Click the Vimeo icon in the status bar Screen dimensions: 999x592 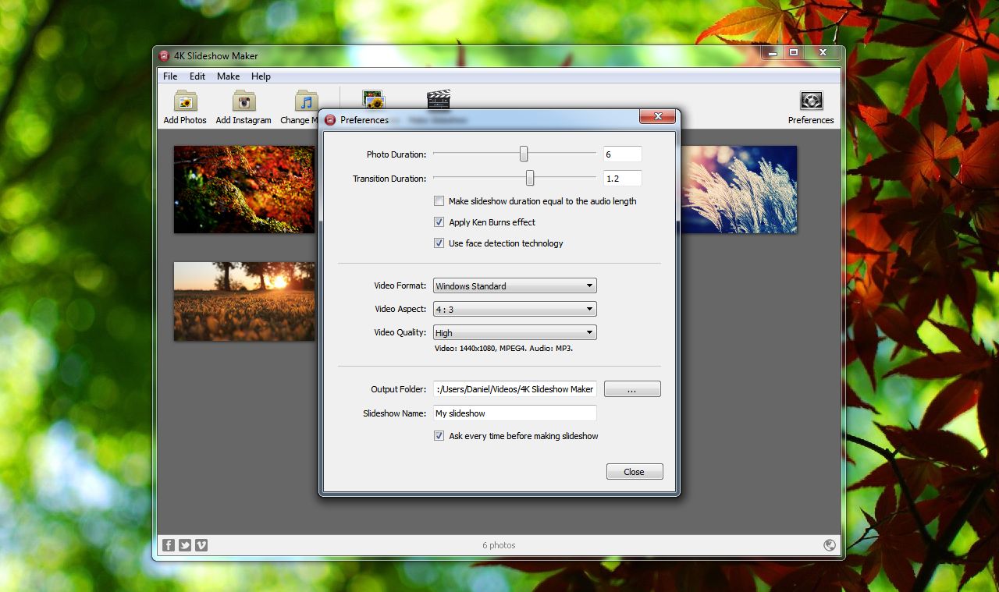point(201,545)
